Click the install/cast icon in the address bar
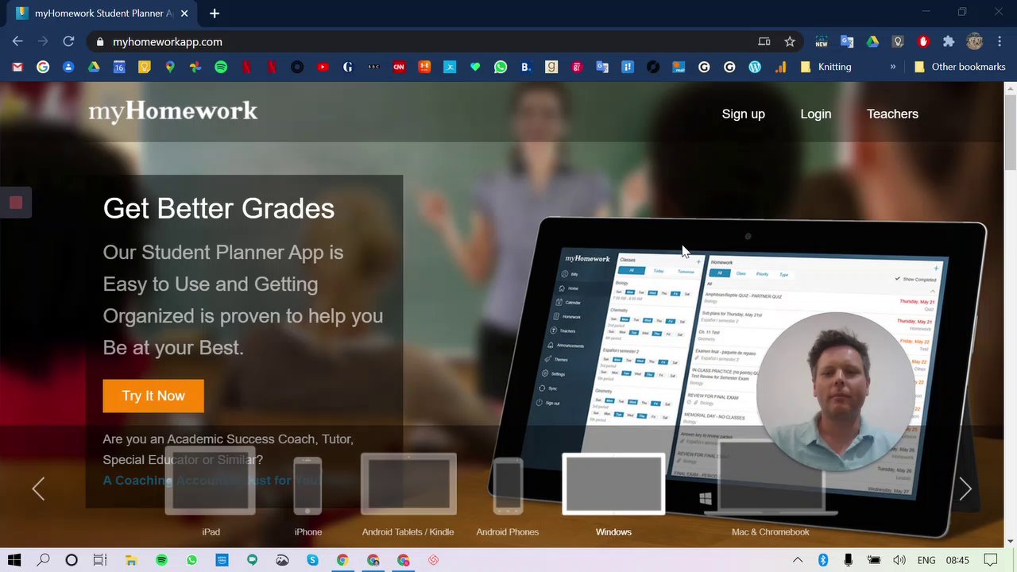1017x572 pixels. pyautogui.click(x=764, y=41)
